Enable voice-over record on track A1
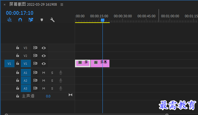198x115 pixels. point(61,73)
